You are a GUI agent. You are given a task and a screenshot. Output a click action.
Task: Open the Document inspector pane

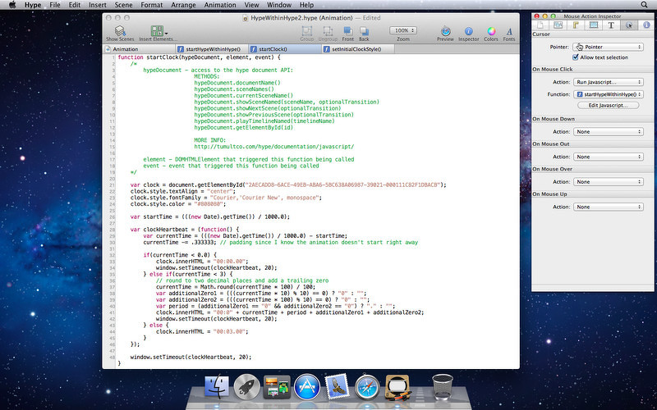[540, 25]
